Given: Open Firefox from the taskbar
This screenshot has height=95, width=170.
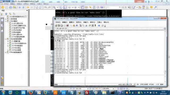Looking at the screenshot, I should pyautogui.click(x=31, y=93).
